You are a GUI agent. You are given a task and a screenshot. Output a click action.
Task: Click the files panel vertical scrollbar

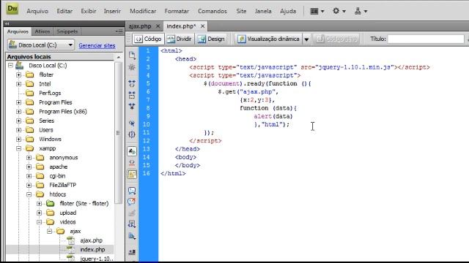tap(119, 133)
